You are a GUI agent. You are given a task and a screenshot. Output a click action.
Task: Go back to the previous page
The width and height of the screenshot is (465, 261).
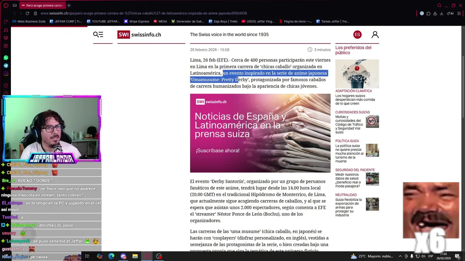point(15,13)
